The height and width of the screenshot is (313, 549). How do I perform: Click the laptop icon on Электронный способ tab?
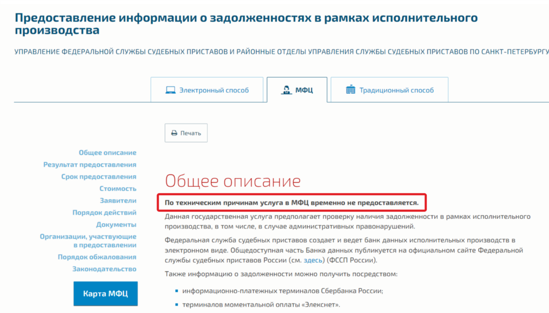pyautogui.click(x=170, y=90)
